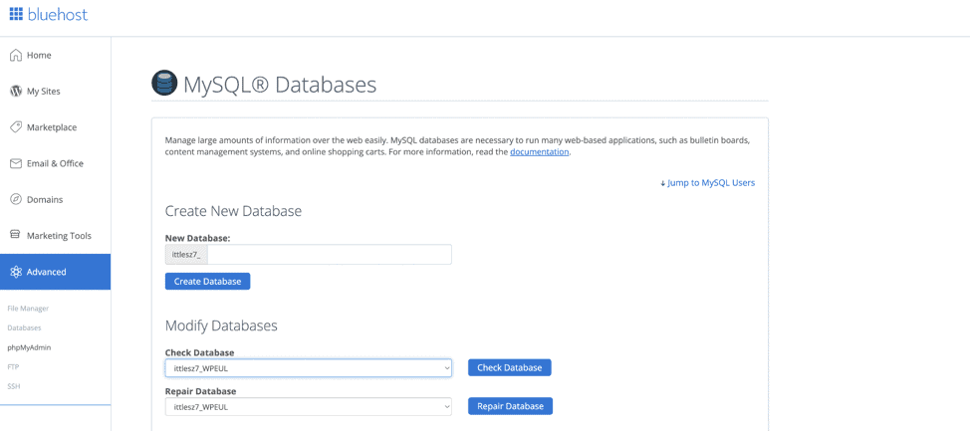The width and height of the screenshot is (970, 431).
Task: Click the Home house icon
Action: coord(16,55)
